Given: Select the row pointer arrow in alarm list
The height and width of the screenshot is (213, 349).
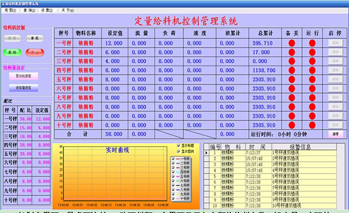Looking at the screenshot, I should (206, 153).
